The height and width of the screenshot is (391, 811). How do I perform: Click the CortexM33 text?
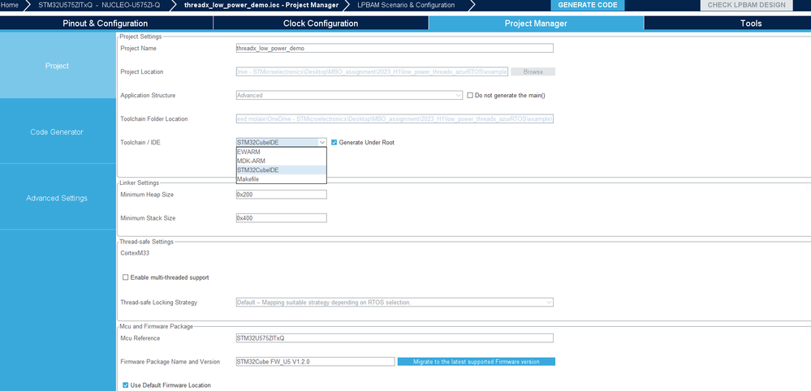click(135, 253)
